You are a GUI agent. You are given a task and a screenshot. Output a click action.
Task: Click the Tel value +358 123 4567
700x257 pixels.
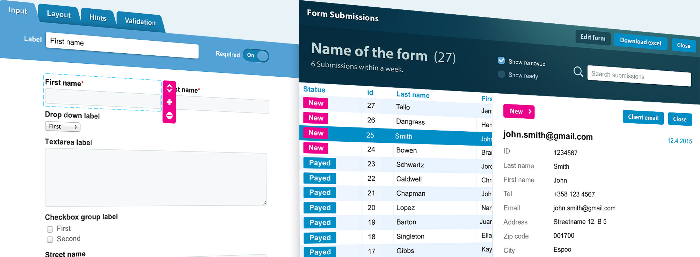574,194
